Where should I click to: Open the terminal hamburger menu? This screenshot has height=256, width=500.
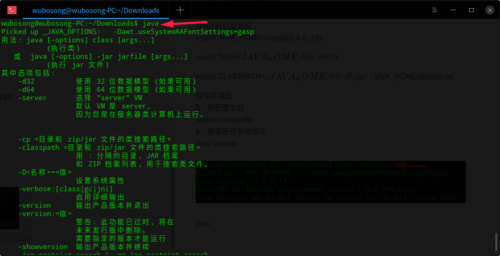(x=434, y=10)
